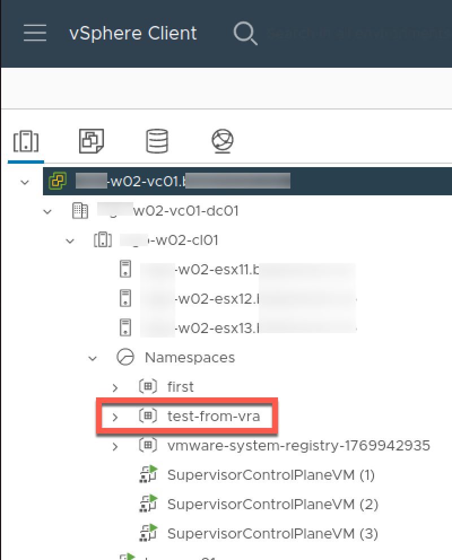Click the namespace icon for first
This screenshot has width=452, height=560.
(148, 387)
